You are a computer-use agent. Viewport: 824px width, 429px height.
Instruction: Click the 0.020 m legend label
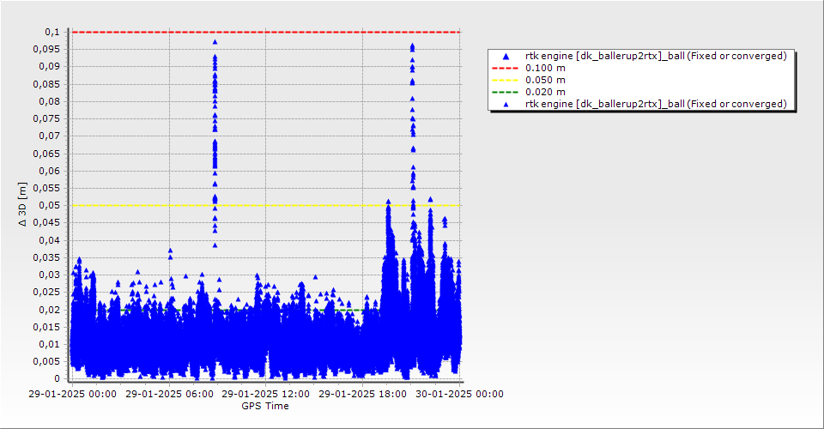pos(546,92)
